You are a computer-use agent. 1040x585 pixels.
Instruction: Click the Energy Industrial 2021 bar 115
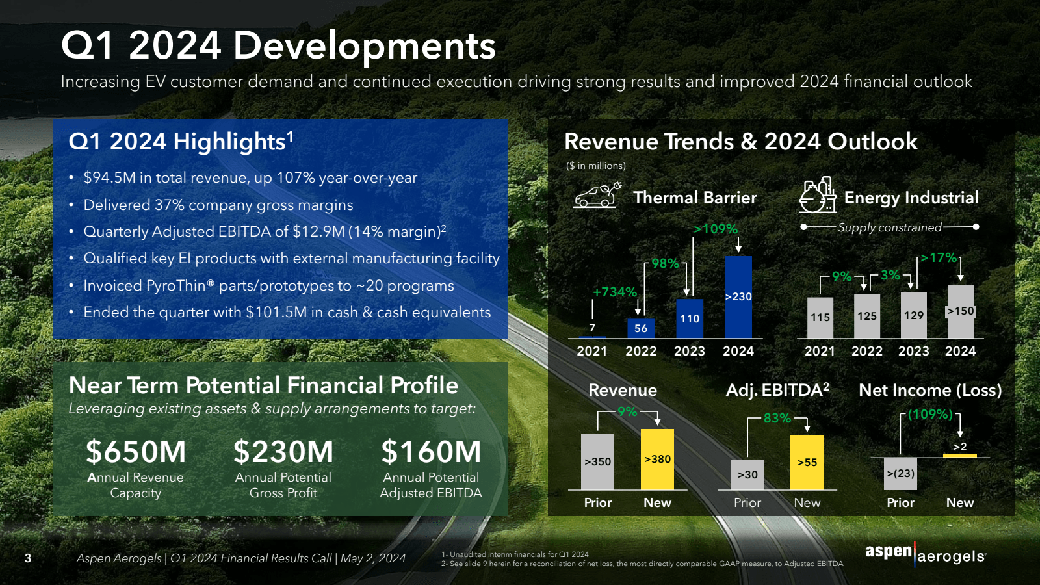click(820, 318)
